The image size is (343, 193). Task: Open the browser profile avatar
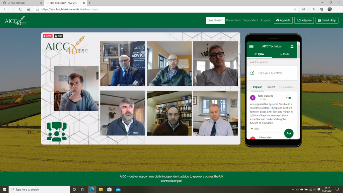click(330, 9)
